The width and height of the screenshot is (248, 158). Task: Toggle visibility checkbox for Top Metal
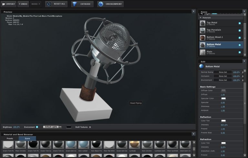pyautogui.click(x=240, y=23)
